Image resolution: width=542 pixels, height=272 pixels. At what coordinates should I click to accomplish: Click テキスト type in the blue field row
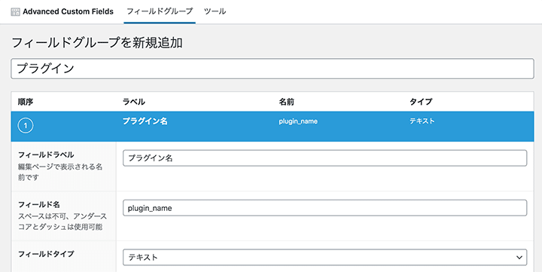point(422,121)
